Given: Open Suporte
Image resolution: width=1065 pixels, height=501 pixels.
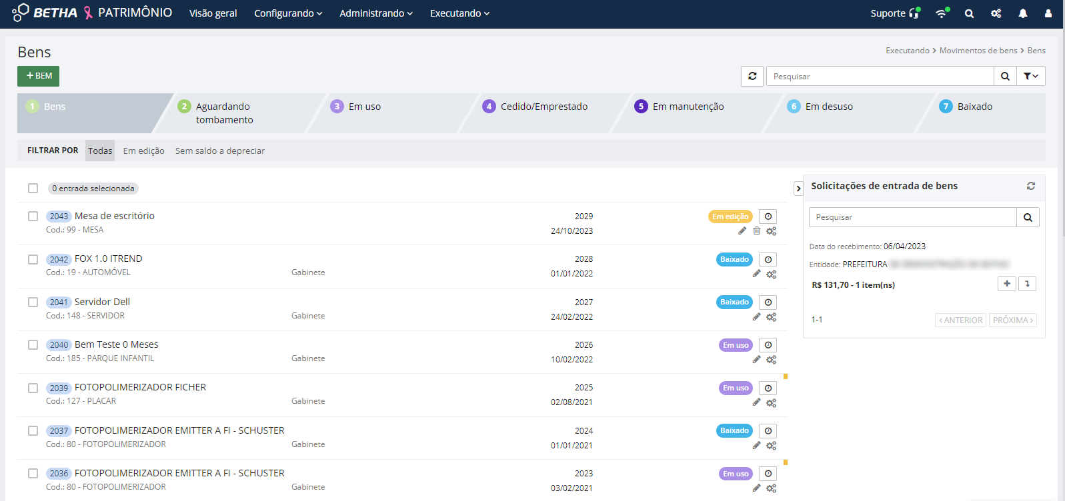Looking at the screenshot, I should pos(895,13).
